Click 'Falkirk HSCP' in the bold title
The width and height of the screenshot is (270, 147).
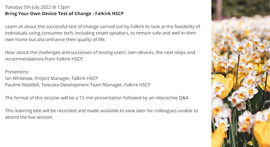[x=109, y=13]
